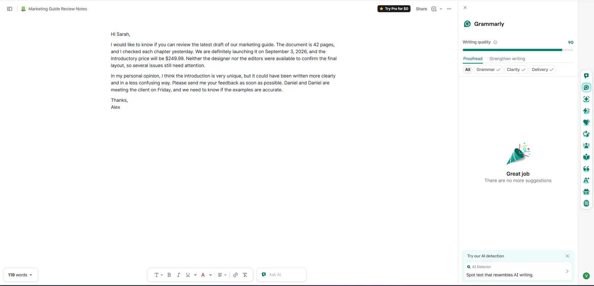Toggle the left sidebar panel icon

[x=10, y=9]
